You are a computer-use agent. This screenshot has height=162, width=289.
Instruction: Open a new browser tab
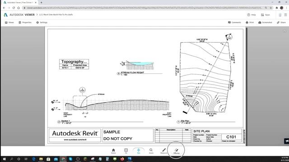pos(41,2)
